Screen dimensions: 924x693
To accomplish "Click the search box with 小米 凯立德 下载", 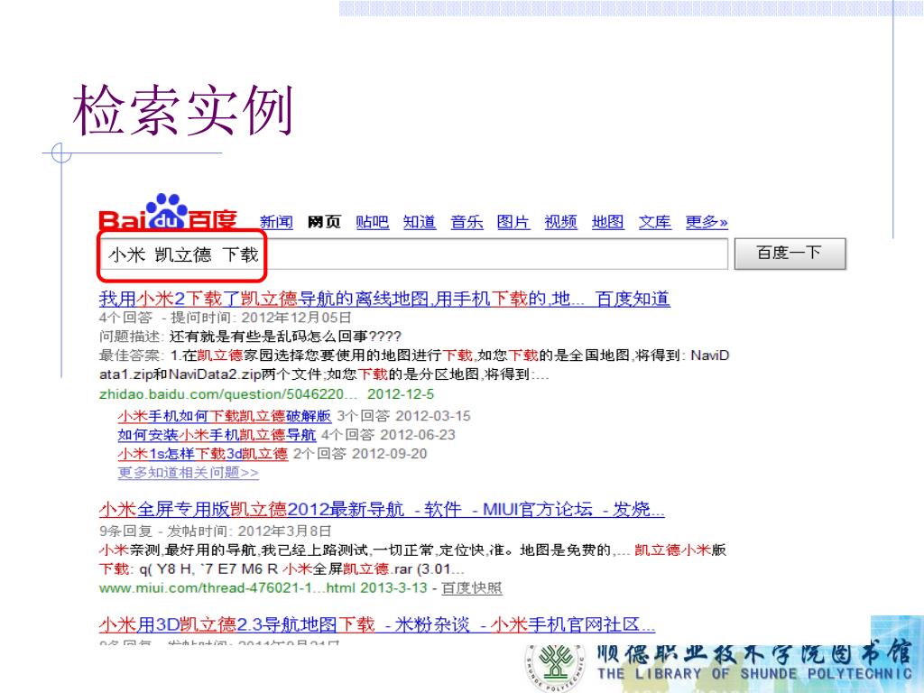I will (x=413, y=254).
